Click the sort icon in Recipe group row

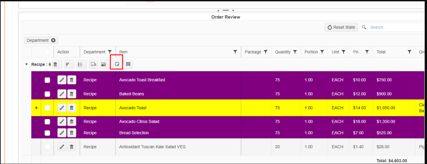click(68, 65)
